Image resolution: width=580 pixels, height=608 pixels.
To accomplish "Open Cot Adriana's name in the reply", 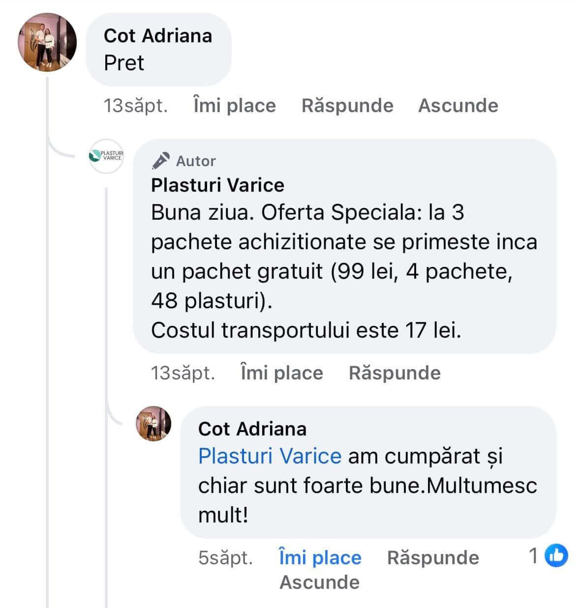I will 252,429.
